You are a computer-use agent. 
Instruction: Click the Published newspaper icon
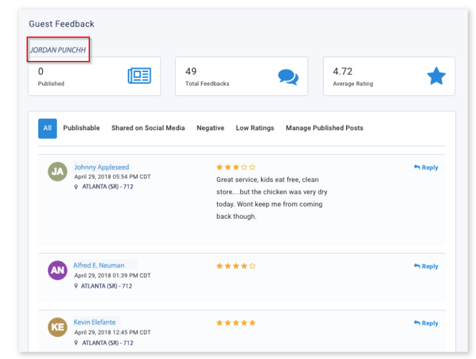[x=140, y=76]
